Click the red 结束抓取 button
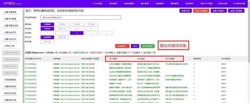The width and height of the screenshot is (250, 103). pos(122,46)
